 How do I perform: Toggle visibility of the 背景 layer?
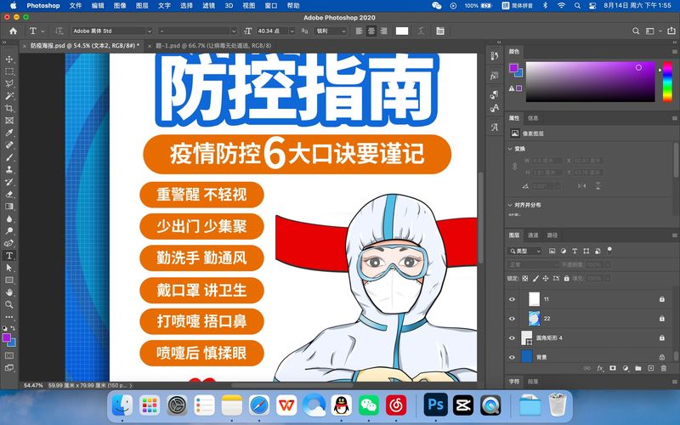tap(512, 356)
